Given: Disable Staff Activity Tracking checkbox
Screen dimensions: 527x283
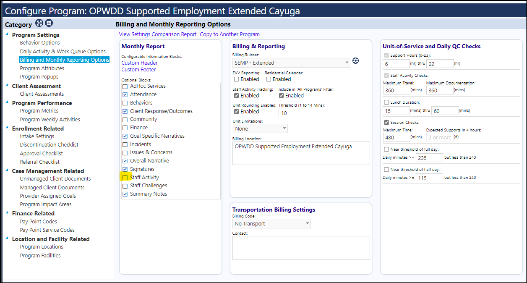Looking at the screenshot, I should tap(237, 96).
